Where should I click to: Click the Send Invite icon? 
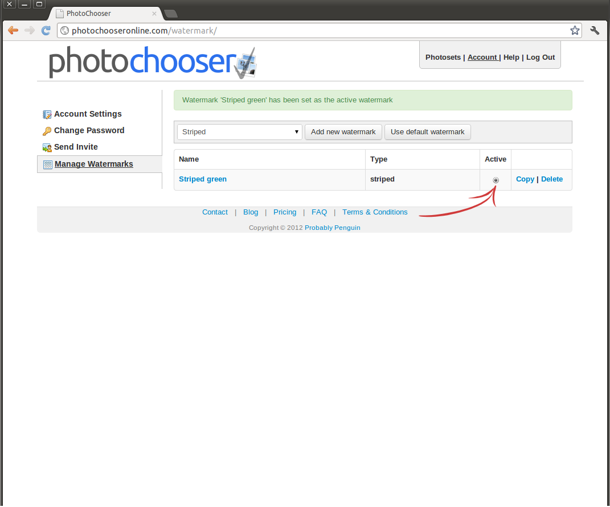coord(47,147)
